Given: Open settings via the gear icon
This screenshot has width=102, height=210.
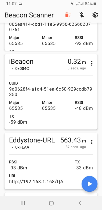Looking at the screenshot, I should (95, 15).
